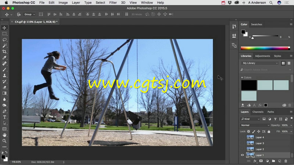Screen dimensions: 294x165
Task: Select the Magic Wand tool
Action: tap(4, 45)
